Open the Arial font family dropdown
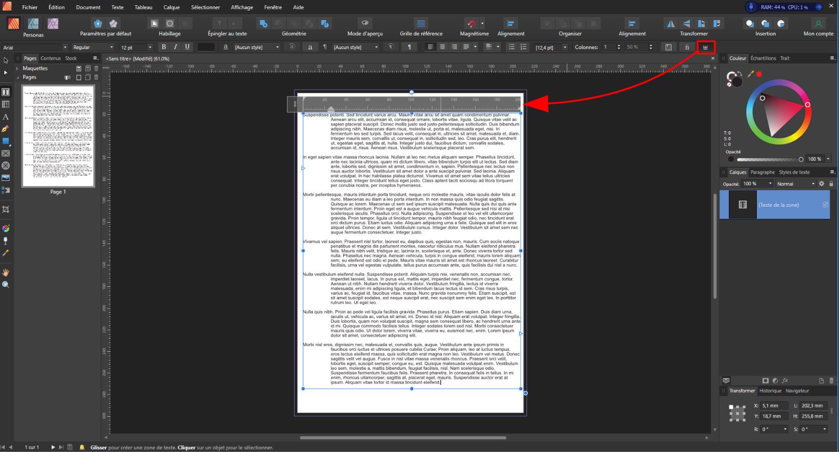 [65, 47]
